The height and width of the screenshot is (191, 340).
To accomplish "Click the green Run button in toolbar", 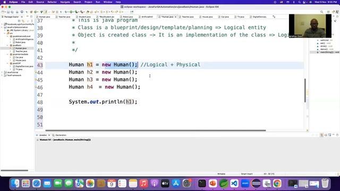I will (x=71, y=12).
